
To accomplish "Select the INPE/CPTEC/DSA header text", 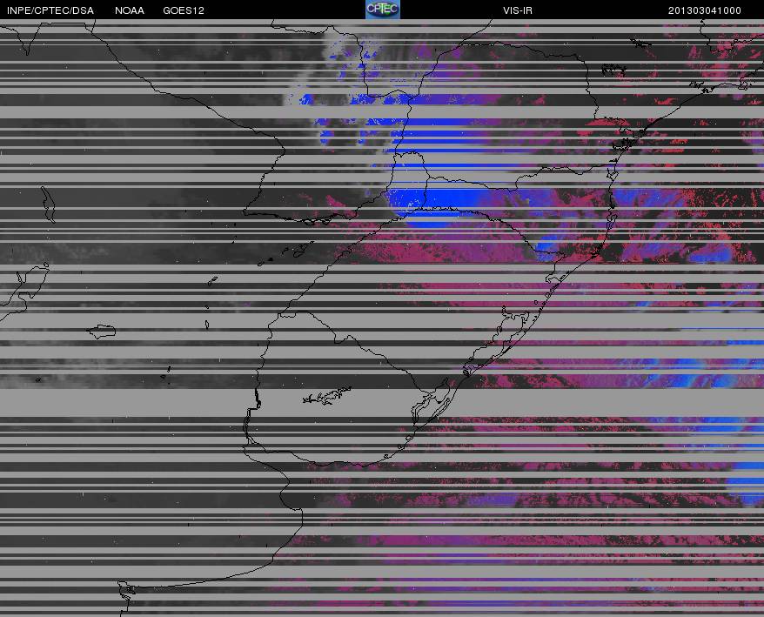I will coord(50,10).
